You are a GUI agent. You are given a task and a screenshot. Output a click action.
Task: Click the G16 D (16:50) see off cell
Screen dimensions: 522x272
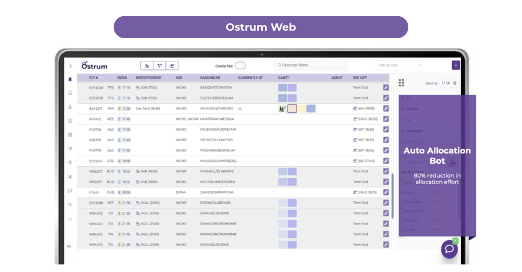click(x=365, y=119)
